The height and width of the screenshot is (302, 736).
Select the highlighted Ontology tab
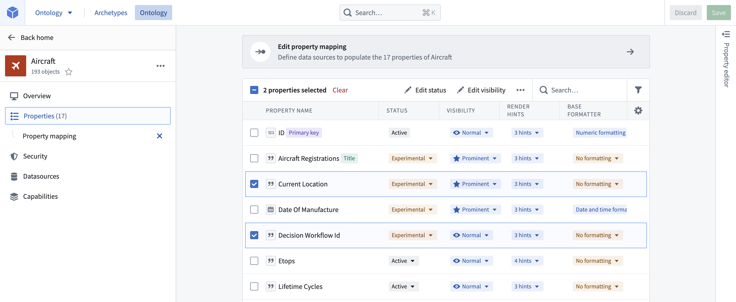click(x=154, y=13)
